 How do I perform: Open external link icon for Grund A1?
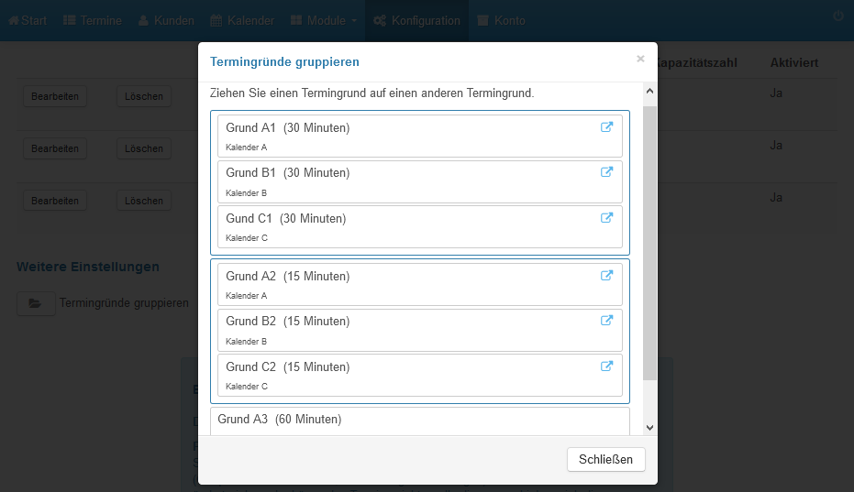(606, 126)
